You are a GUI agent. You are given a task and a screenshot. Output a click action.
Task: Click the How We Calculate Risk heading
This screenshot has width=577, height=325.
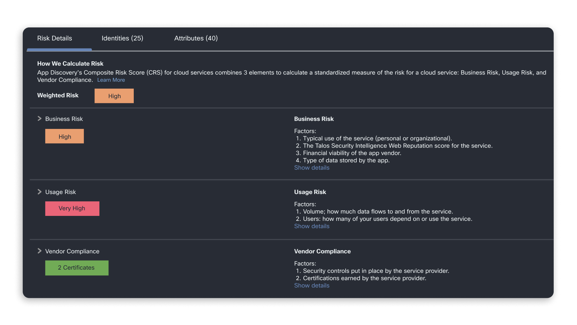coord(70,64)
